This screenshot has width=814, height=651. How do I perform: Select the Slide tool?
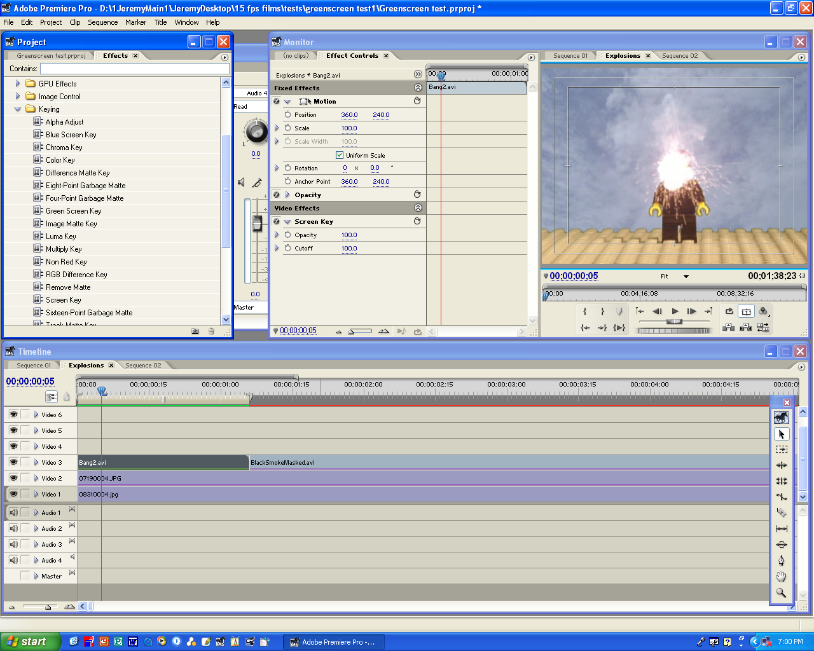[x=782, y=545]
